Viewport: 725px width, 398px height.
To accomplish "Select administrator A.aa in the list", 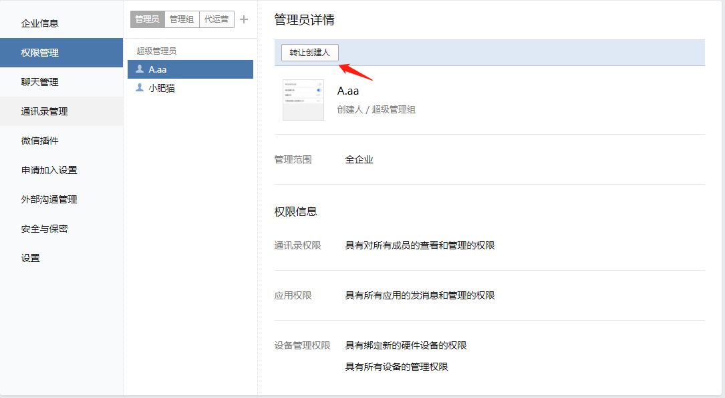I will pyautogui.click(x=190, y=69).
